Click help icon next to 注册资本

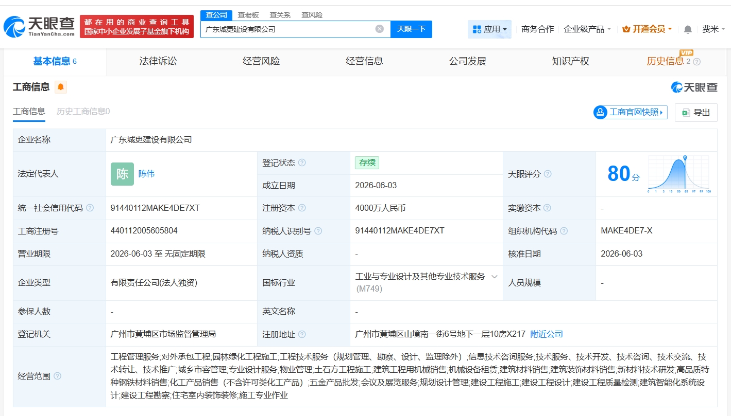coord(302,208)
